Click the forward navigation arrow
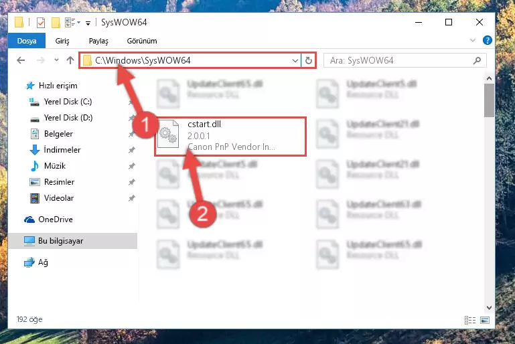Image resolution: width=515 pixels, height=344 pixels. (x=41, y=60)
